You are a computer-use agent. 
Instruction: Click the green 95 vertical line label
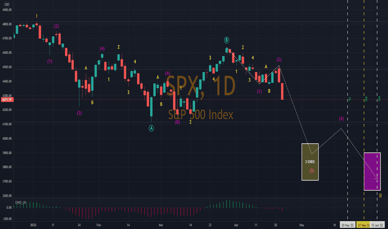pos(350,99)
